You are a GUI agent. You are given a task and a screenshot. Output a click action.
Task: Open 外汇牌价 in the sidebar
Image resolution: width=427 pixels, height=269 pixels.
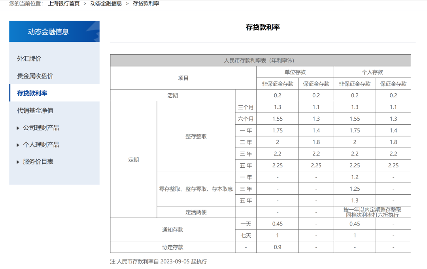[x=29, y=59]
